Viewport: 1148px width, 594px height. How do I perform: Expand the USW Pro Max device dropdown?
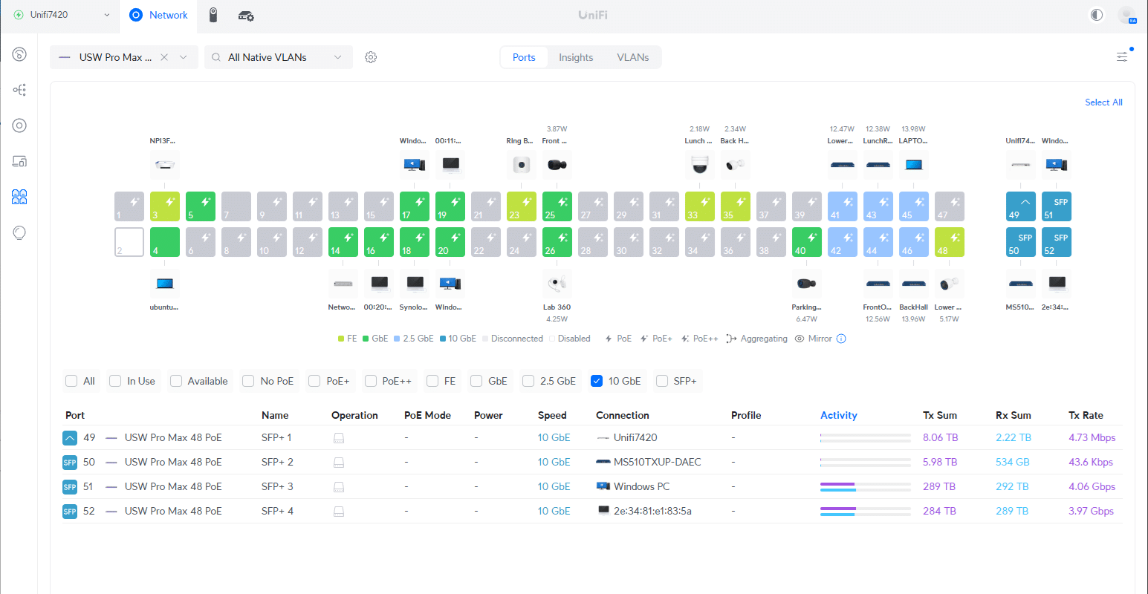click(184, 57)
